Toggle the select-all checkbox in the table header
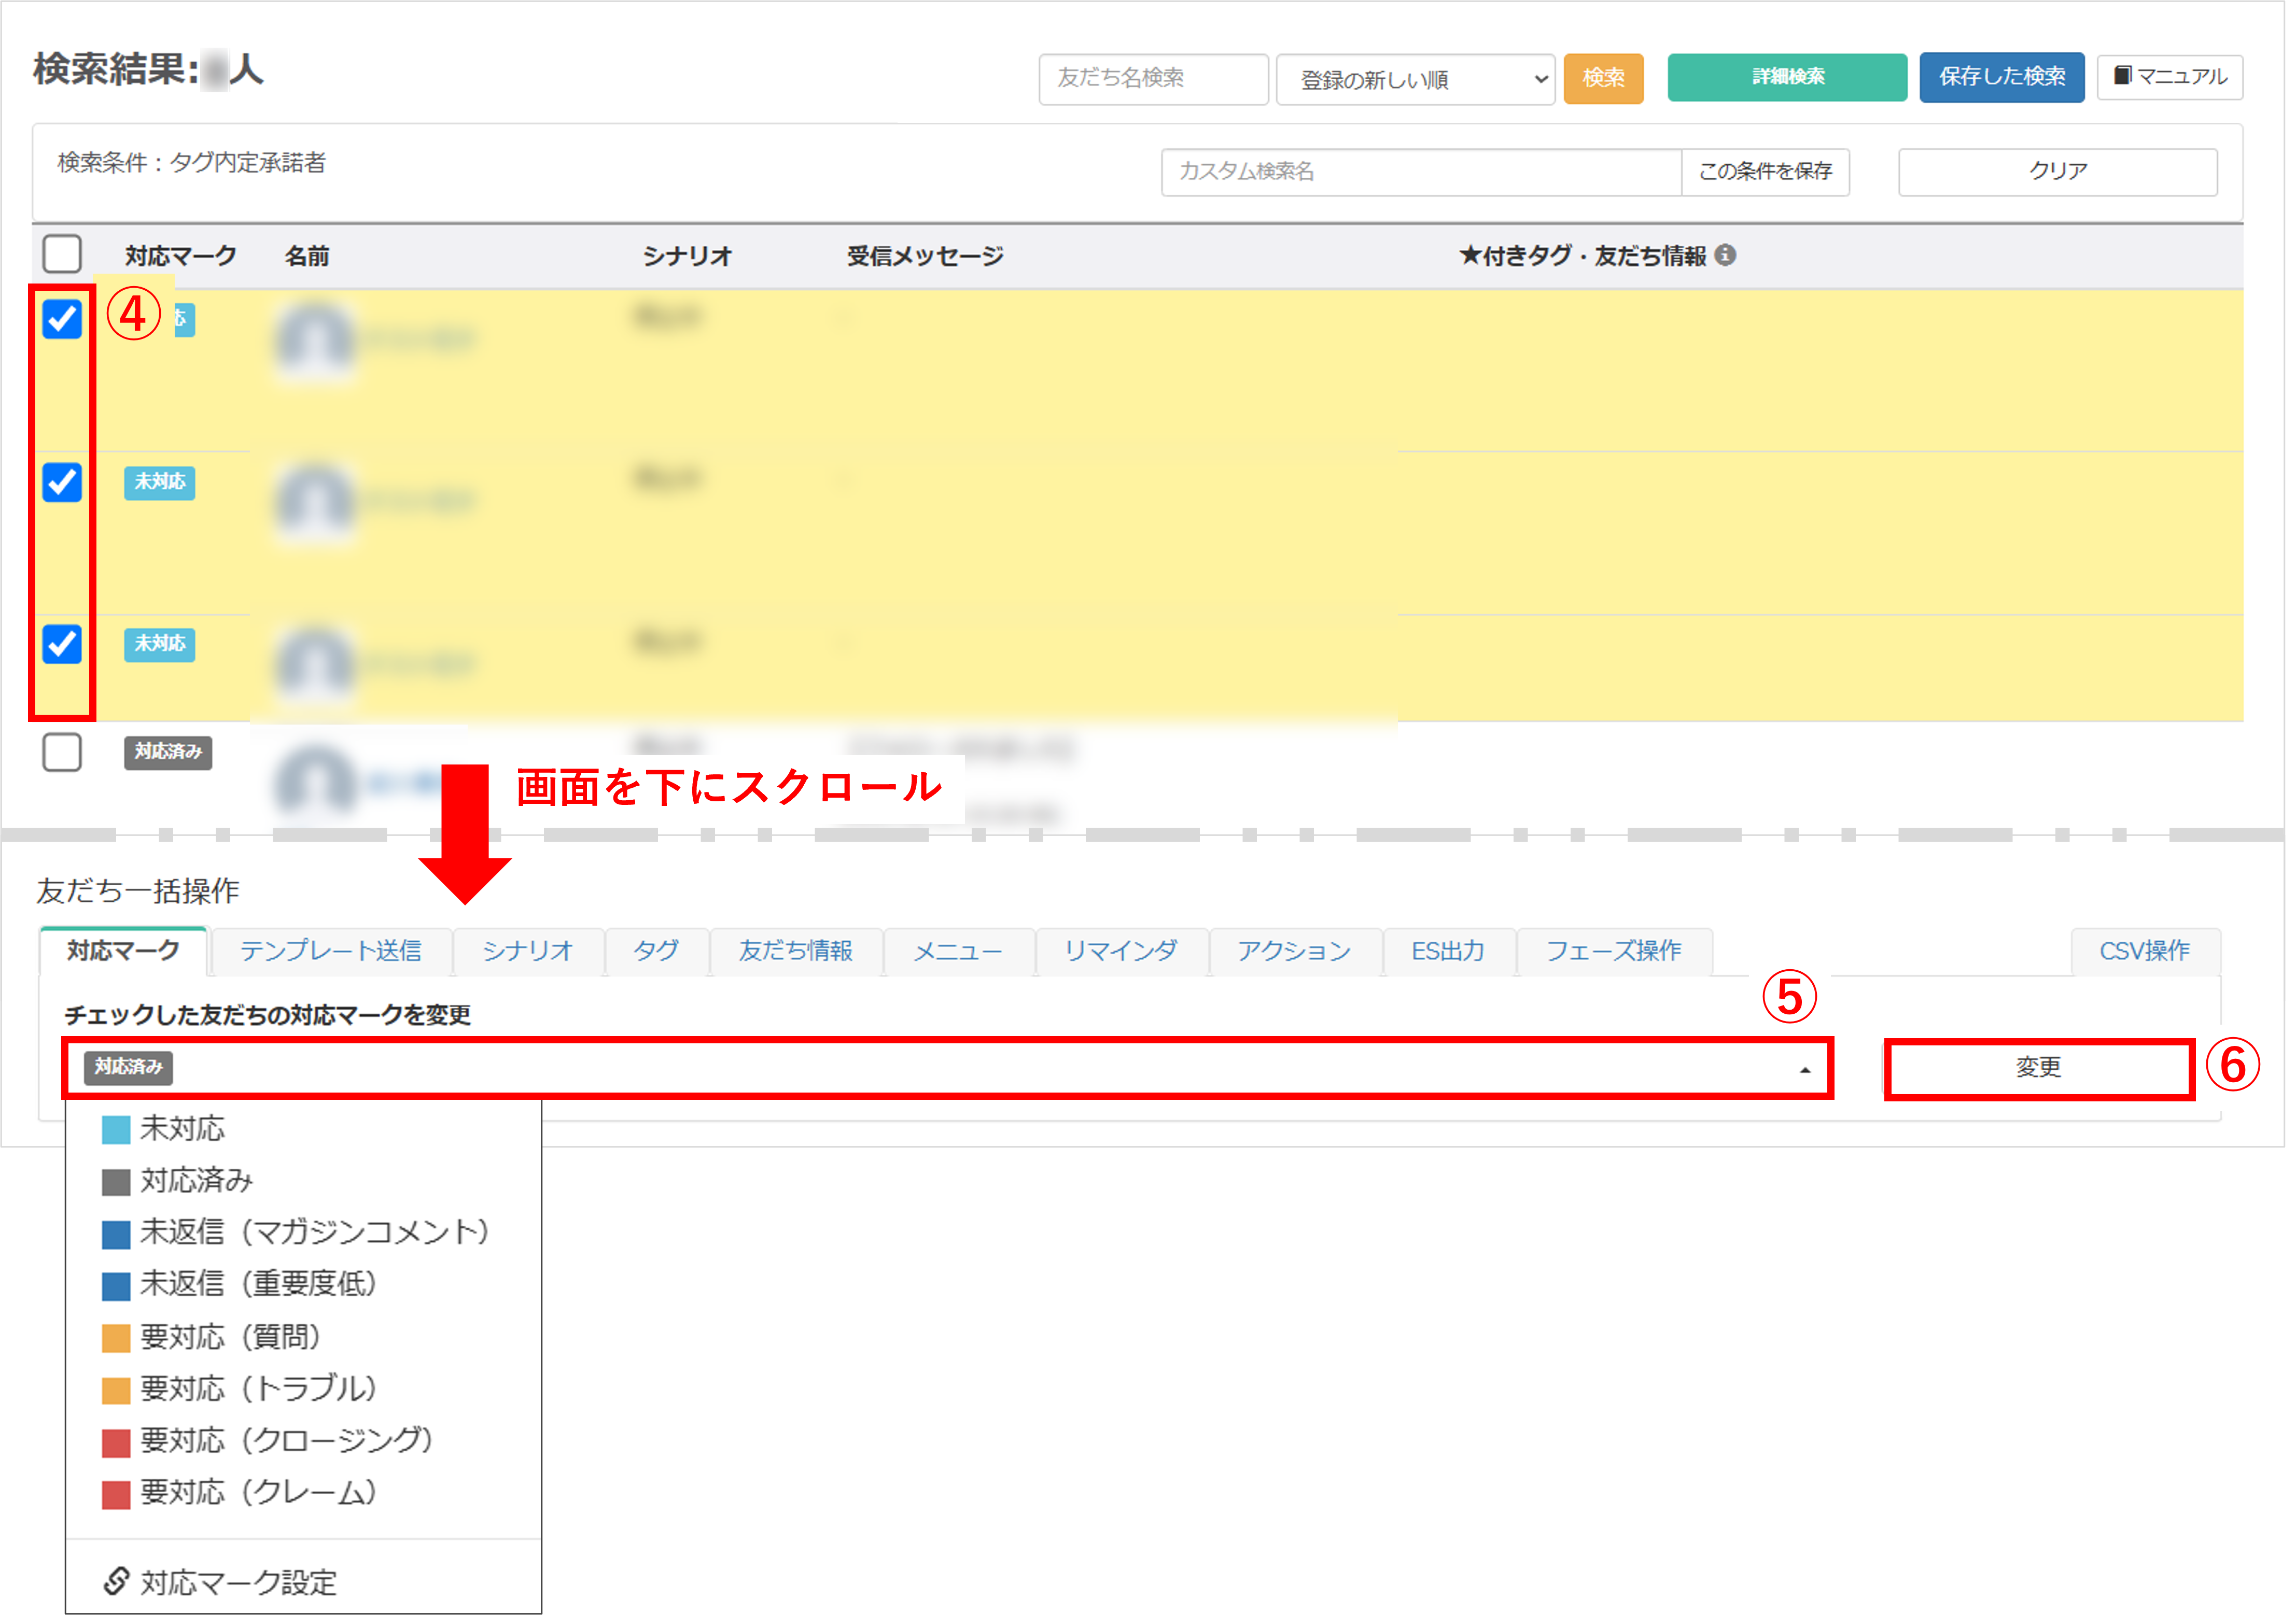2296x1615 pixels. [x=62, y=255]
